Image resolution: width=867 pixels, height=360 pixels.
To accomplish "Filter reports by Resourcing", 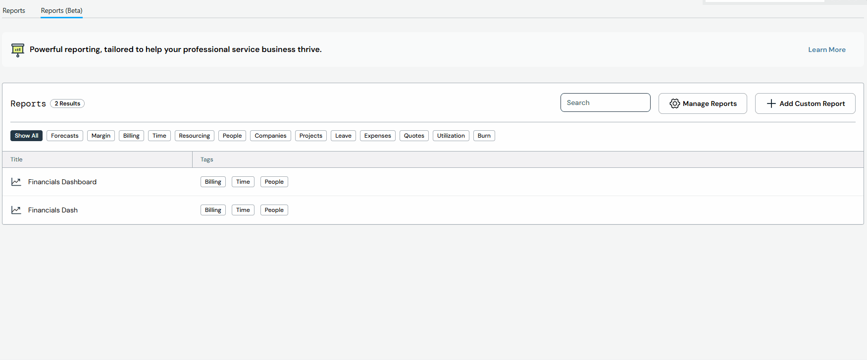I will (x=194, y=136).
